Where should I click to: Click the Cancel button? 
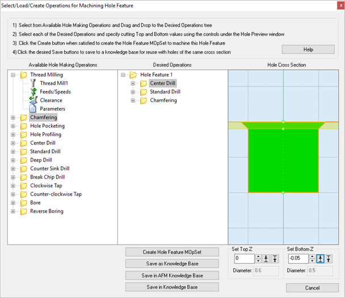point(312,288)
